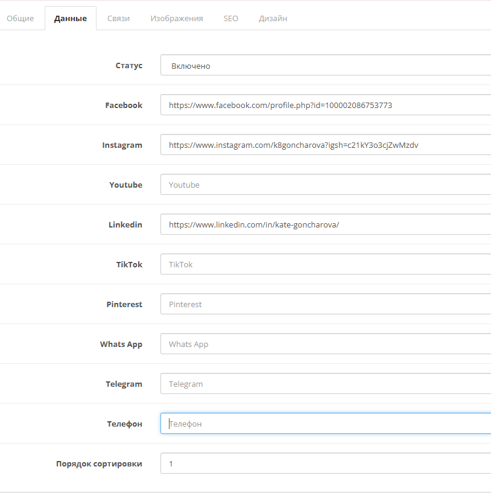
Task: Click the Статус field label
Action: [128, 65]
